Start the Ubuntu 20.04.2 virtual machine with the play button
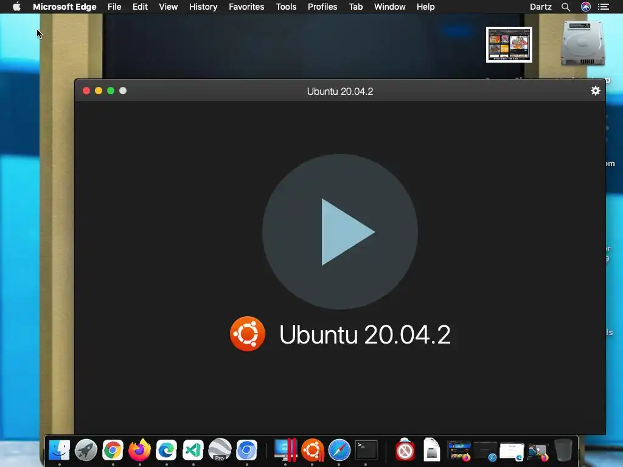 339,232
